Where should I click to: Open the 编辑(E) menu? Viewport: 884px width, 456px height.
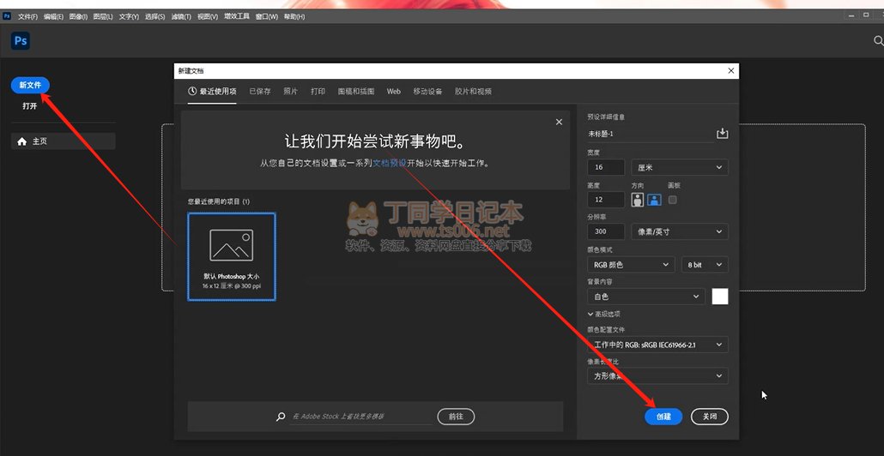click(x=53, y=17)
